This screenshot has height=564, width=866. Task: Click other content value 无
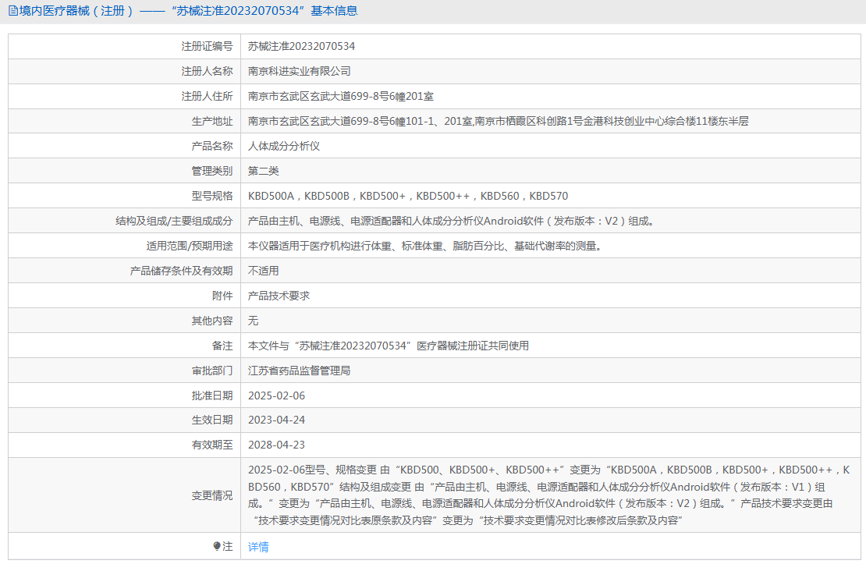[x=253, y=321]
